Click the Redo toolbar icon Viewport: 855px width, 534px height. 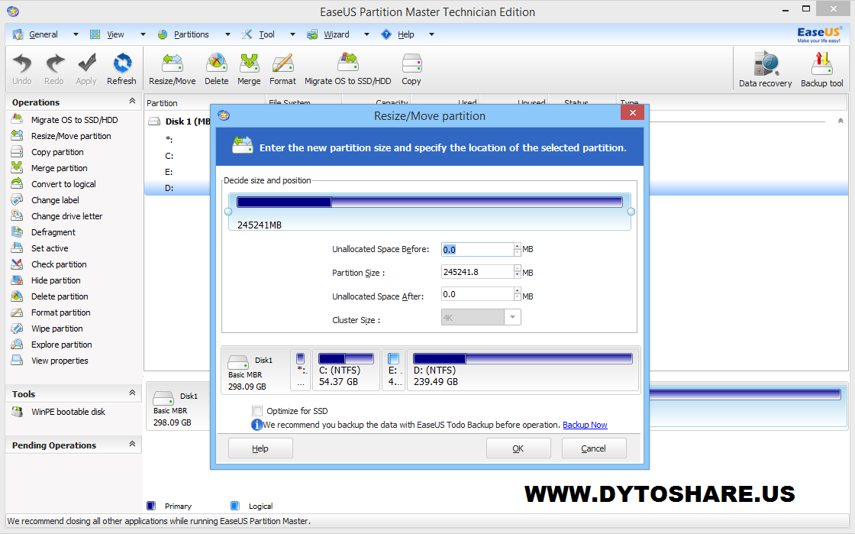(x=54, y=69)
